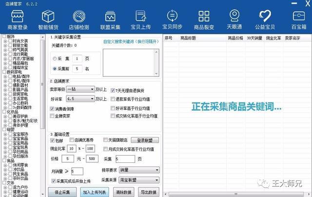Image resolution: width=312 pixels, height=197 pixels.
Task: Click the 加入上传列表 button
Action: [x=95, y=192]
